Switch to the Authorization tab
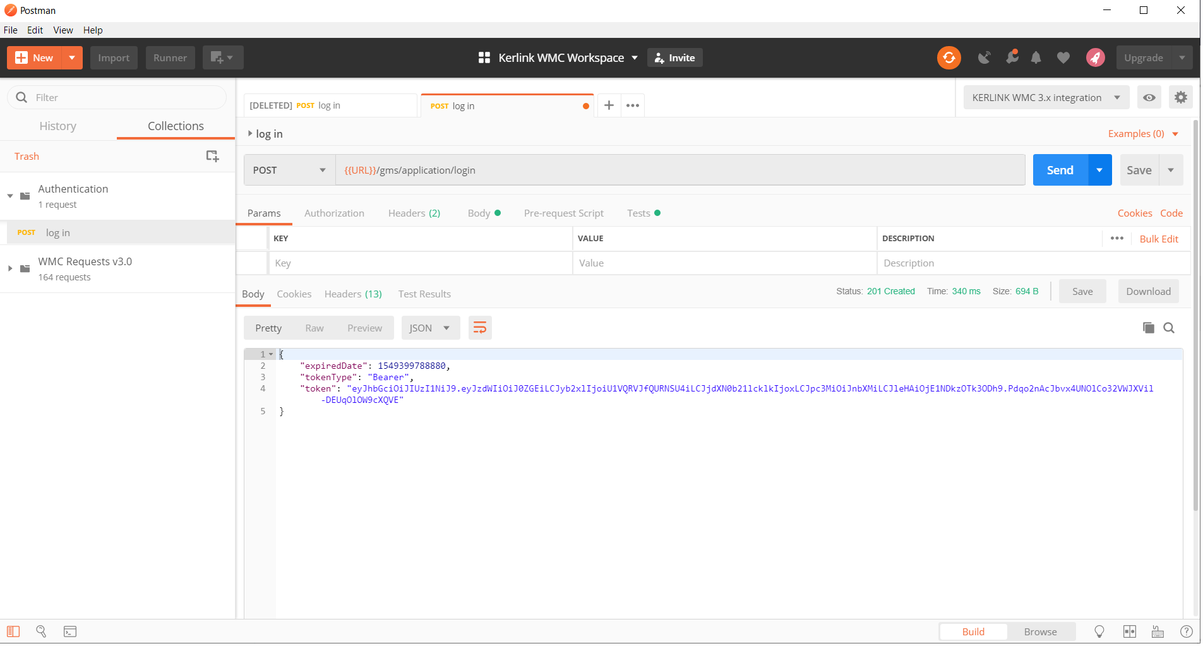The image size is (1203, 646). 334,213
